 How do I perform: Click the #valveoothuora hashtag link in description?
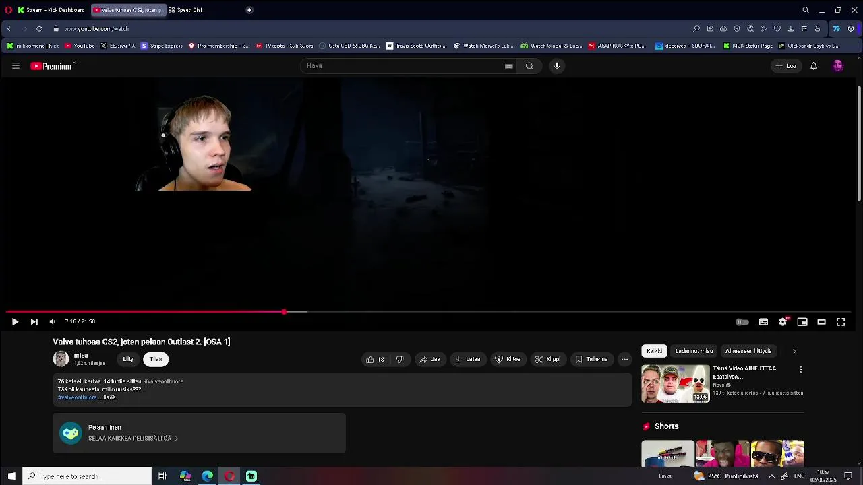click(78, 397)
